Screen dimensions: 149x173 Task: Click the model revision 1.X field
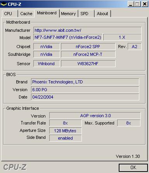[x=122, y=37]
